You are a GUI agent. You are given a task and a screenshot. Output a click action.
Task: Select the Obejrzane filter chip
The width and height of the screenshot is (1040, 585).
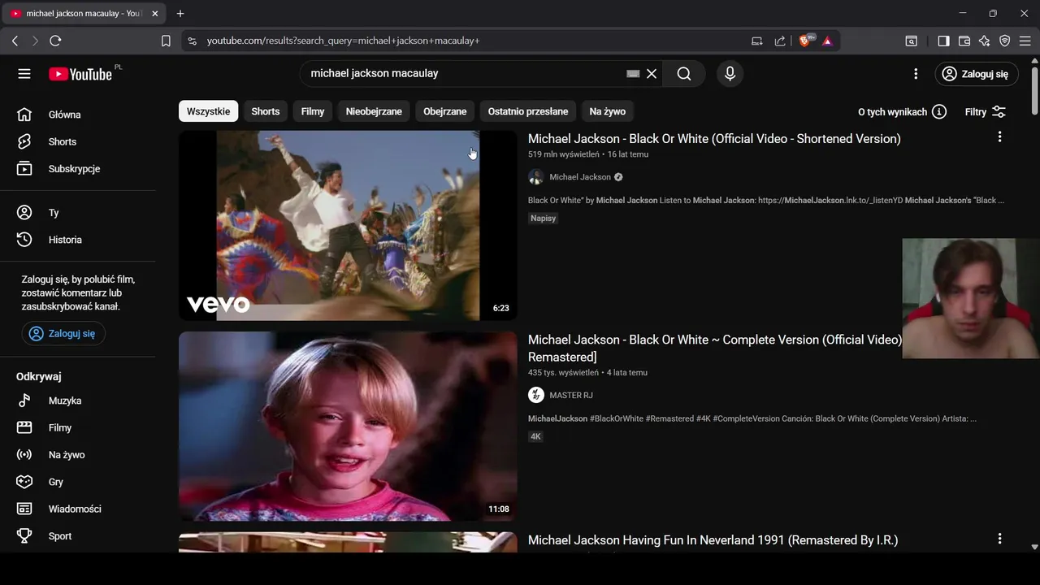tap(445, 111)
